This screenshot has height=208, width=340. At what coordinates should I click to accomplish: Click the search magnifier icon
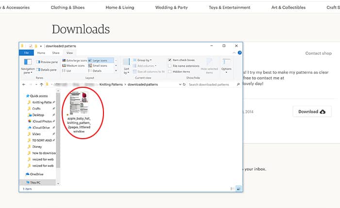(x=238, y=84)
